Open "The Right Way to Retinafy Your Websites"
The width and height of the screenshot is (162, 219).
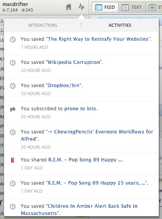[98, 39]
